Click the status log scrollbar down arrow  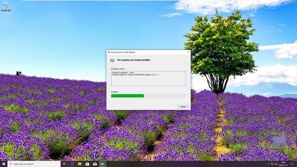184,84
